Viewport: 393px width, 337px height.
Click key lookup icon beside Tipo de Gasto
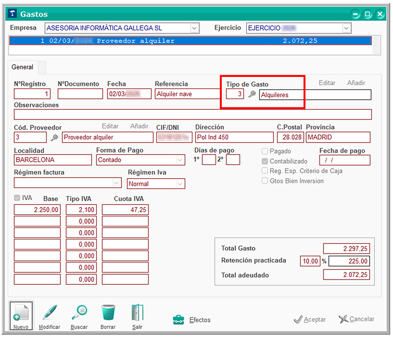click(252, 95)
